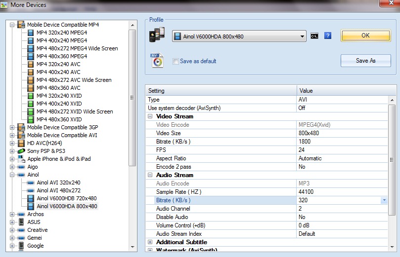Viewport: 400px width, 257px height.
Task: Click settings list scrollbar down arrow
Action: [392, 247]
